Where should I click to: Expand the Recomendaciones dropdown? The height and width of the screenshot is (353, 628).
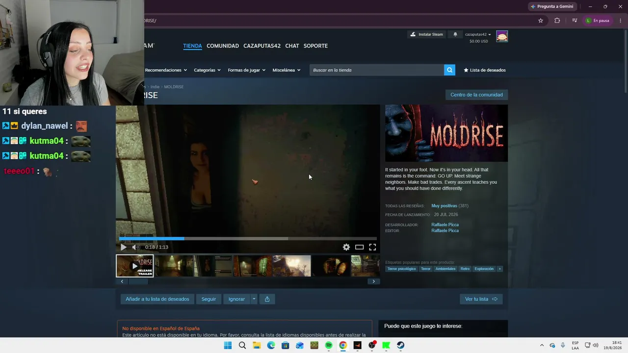coord(166,70)
